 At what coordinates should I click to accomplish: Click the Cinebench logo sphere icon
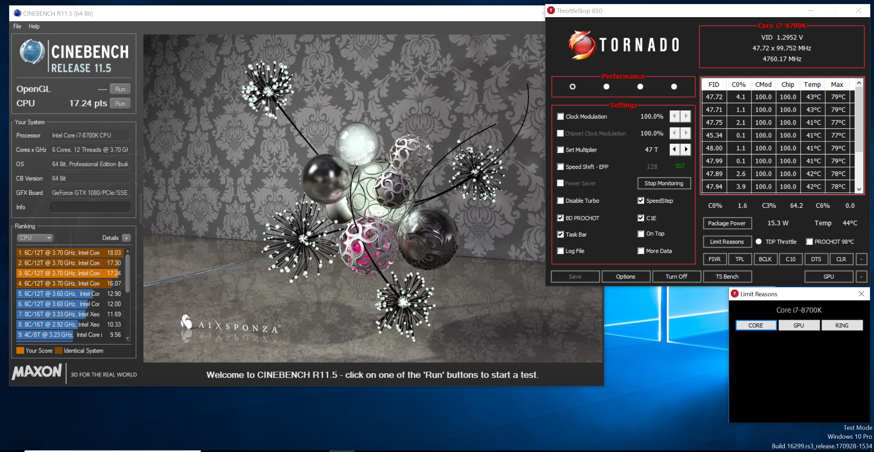[x=32, y=52]
